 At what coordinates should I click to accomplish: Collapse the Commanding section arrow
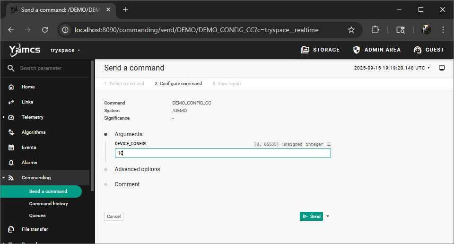tap(3, 177)
